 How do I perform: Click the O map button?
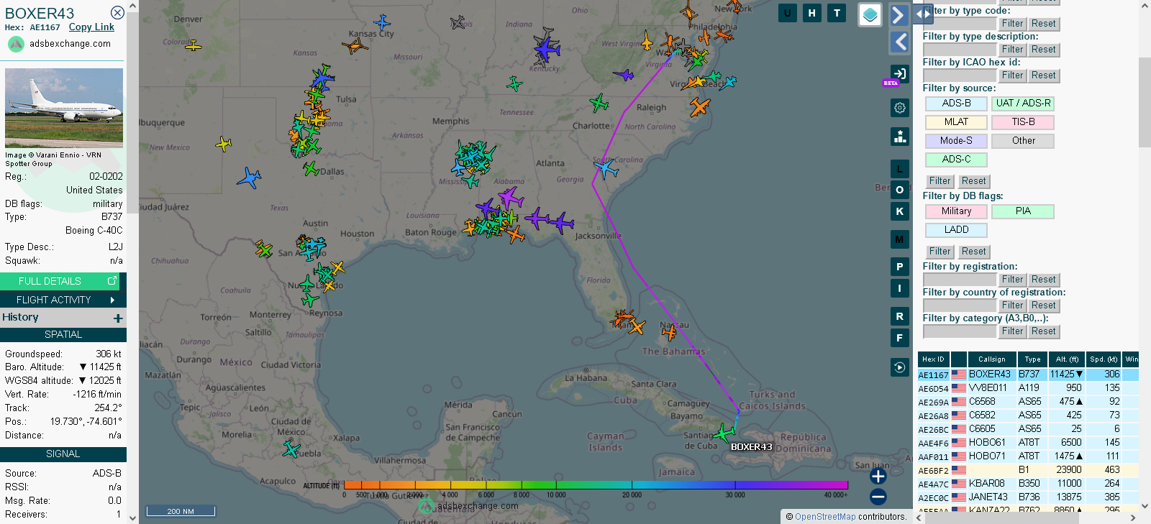[x=899, y=190]
